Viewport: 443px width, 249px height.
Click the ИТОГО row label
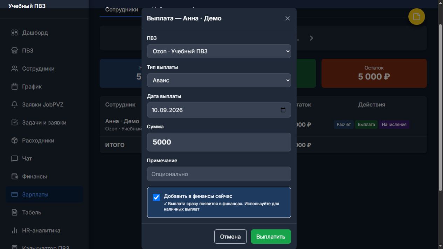[115, 145]
